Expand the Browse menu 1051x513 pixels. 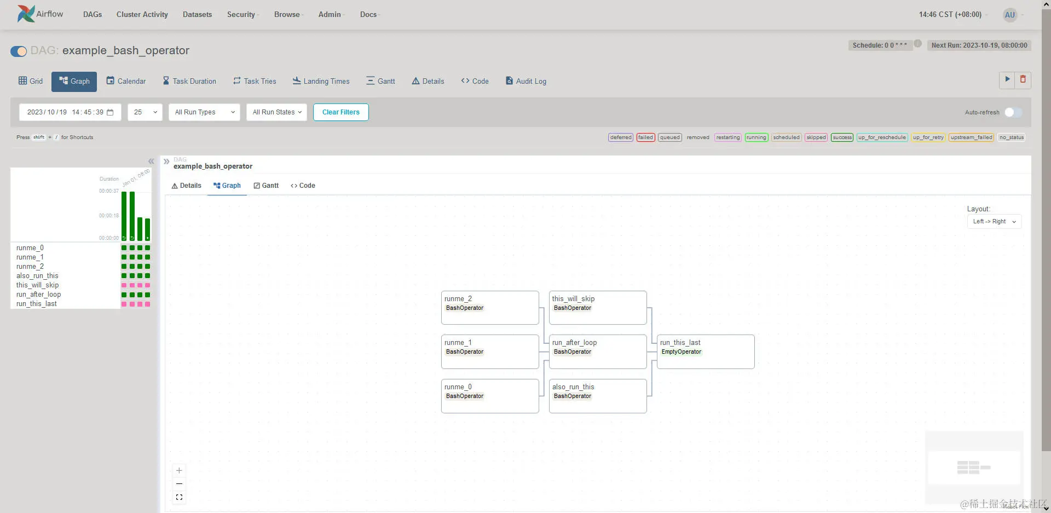click(289, 15)
